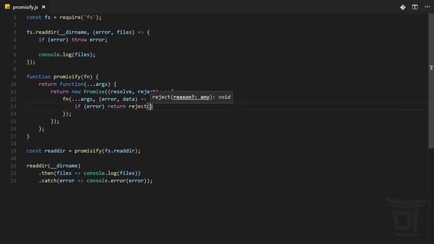Click line number 1 in the gutter
The image size is (434, 244).
[x=15, y=18]
